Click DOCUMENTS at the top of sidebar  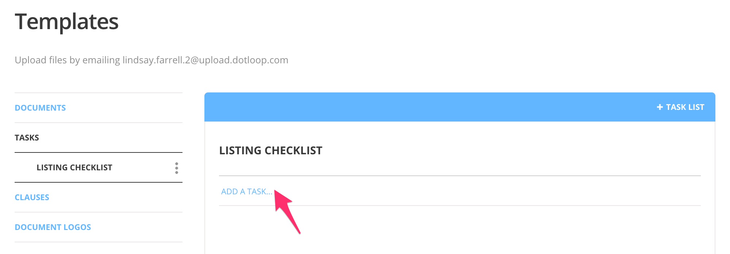click(40, 107)
